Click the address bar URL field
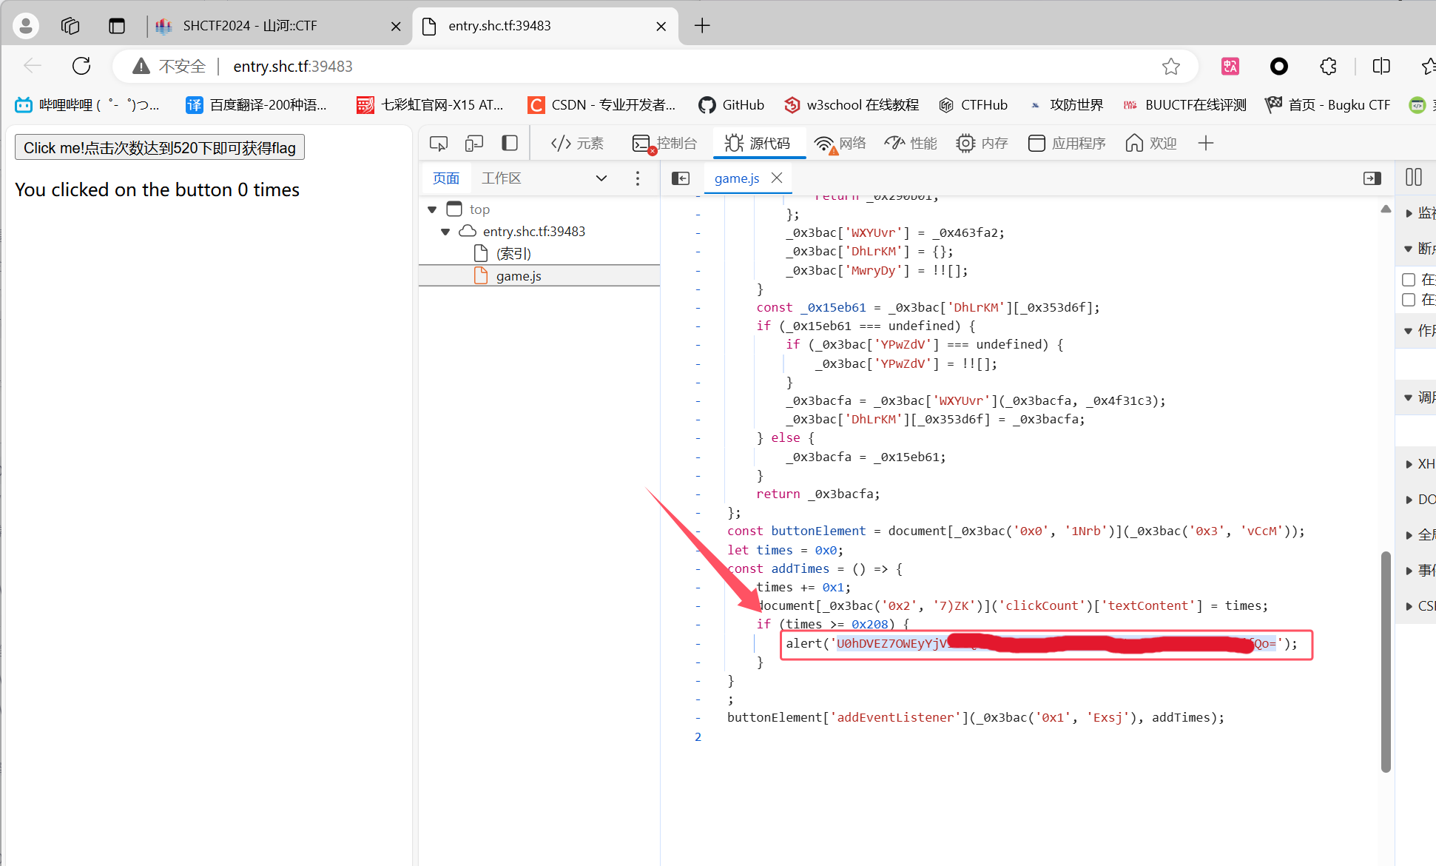This screenshot has height=866, width=1436. [655, 67]
